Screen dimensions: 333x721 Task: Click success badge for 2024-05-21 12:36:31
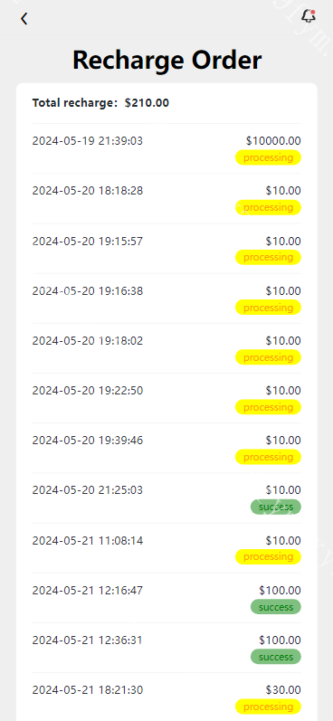coord(275,657)
